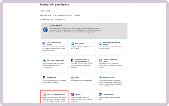The image size is (169, 106).
Task: Click 'Integrate with Azure DevOps' description
Action: [x=82, y=48]
